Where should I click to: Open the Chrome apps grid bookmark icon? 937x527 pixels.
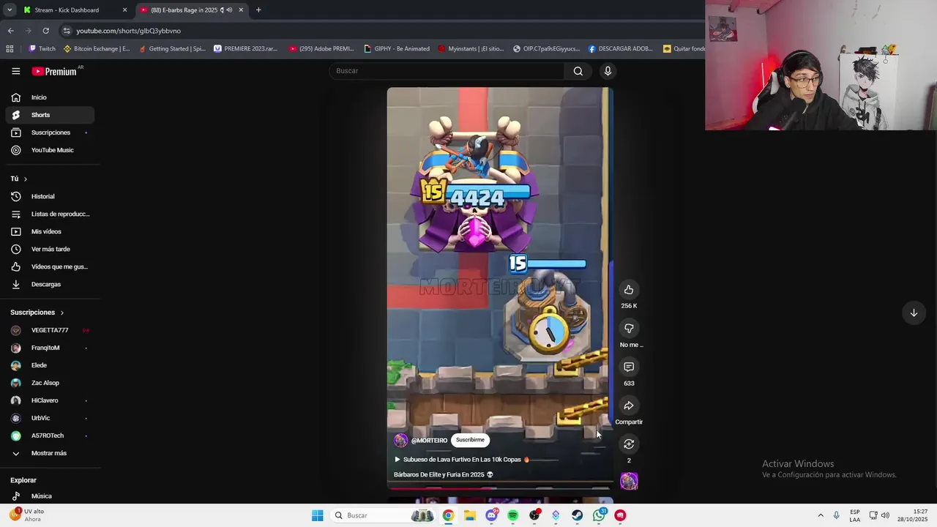(x=10, y=48)
